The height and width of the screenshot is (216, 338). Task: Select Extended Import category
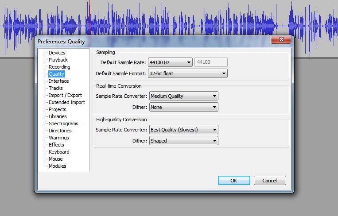coord(67,102)
